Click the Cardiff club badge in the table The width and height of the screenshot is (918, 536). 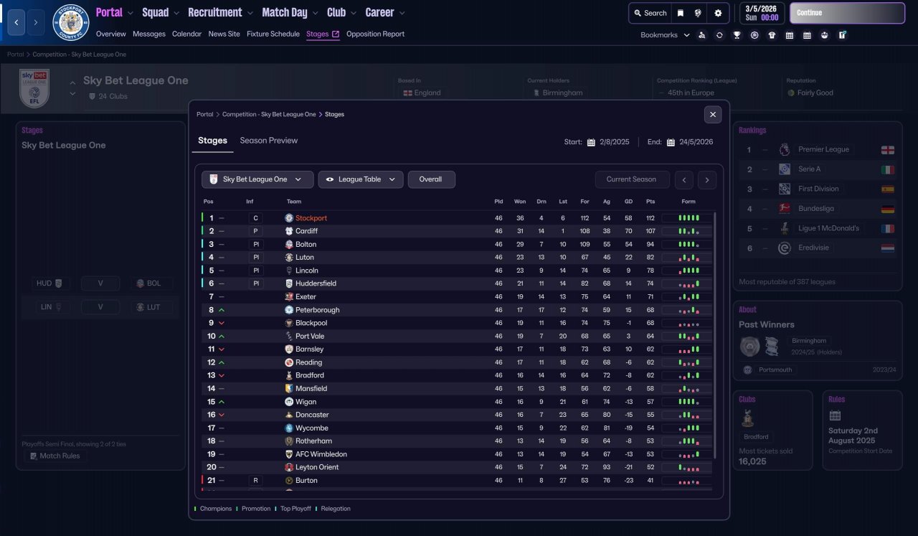pyautogui.click(x=289, y=231)
